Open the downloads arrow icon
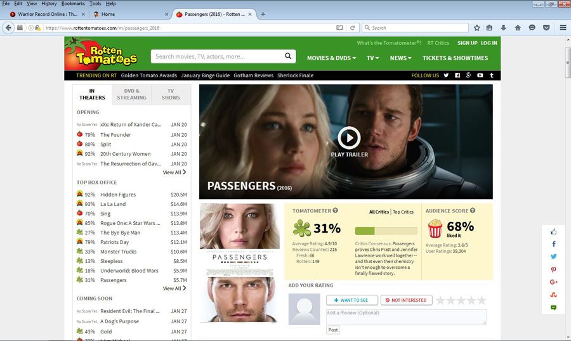The image size is (571, 341). coord(503,28)
